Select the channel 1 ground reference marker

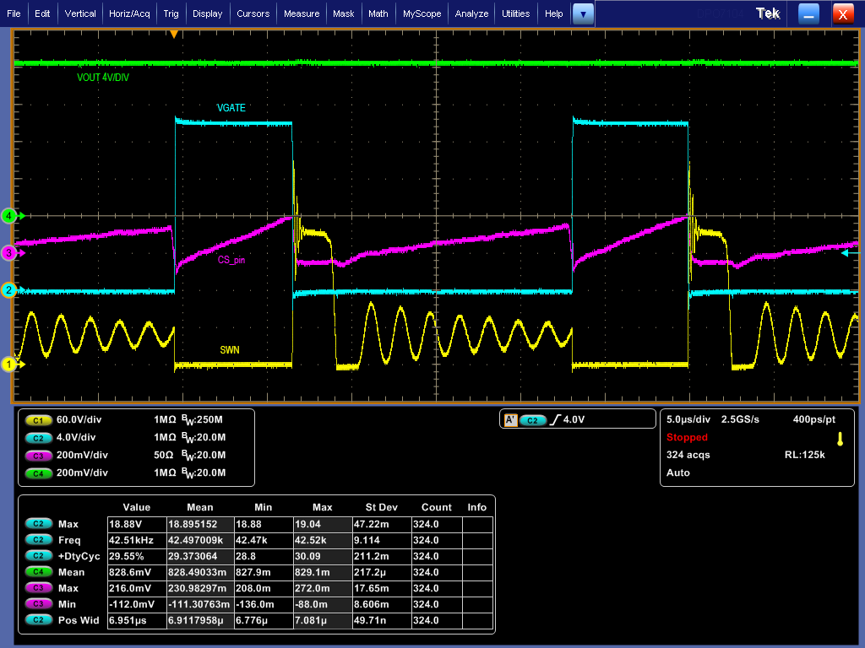pos(10,364)
